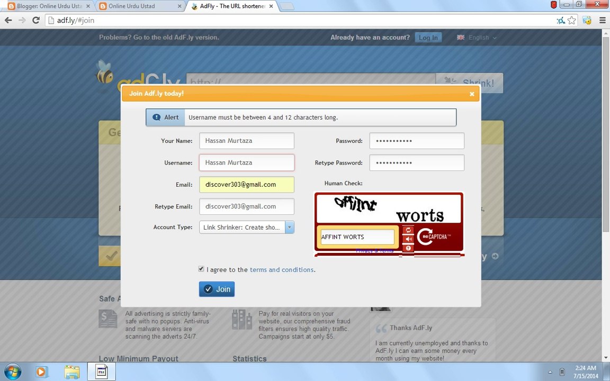Screen dimensions: 610x381
Task: Expand the Account Type dropdown
Action: click(290, 227)
